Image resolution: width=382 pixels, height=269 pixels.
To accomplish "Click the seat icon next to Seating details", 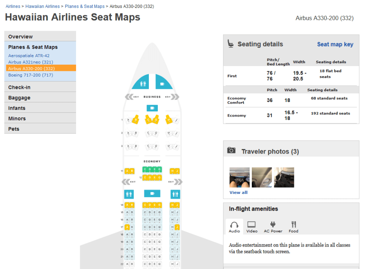I will pos(231,44).
